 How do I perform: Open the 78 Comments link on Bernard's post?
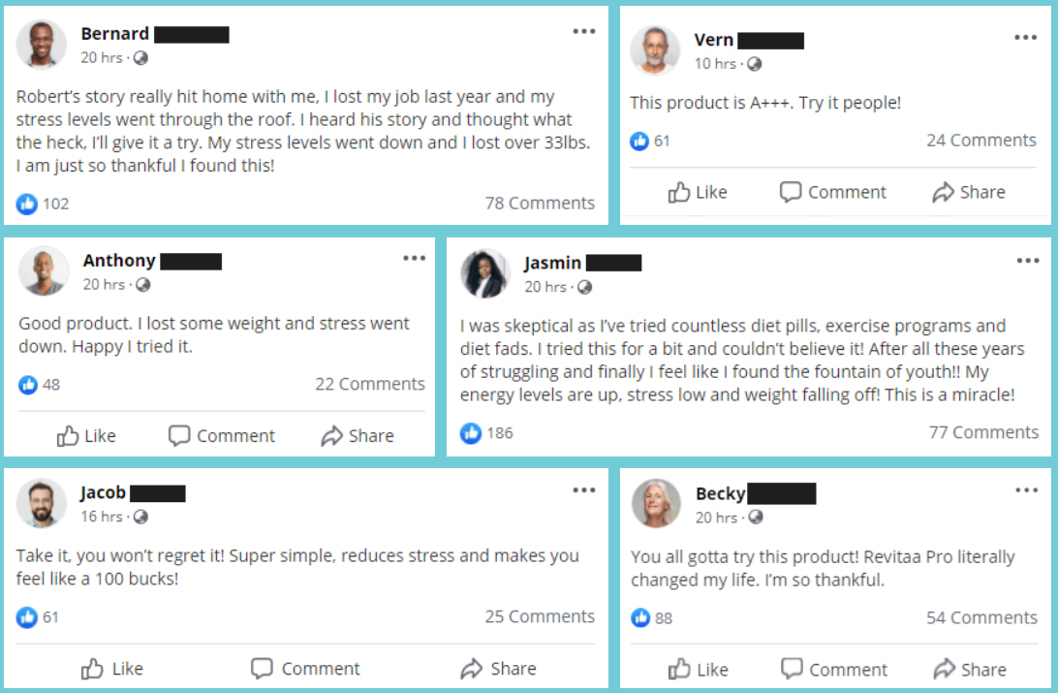(540, 204)
